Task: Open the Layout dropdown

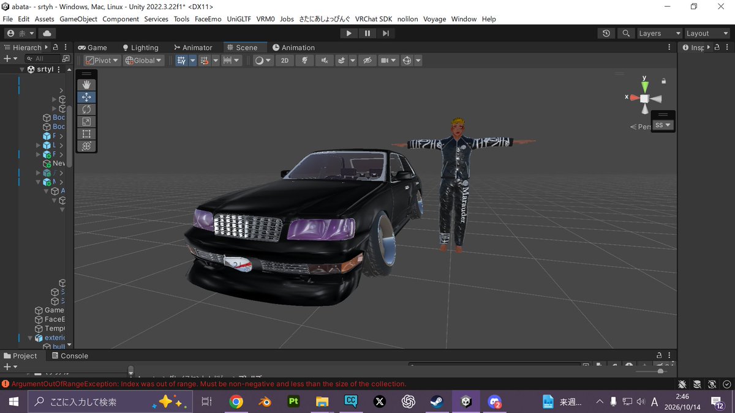Action: [x=706, y=33]
